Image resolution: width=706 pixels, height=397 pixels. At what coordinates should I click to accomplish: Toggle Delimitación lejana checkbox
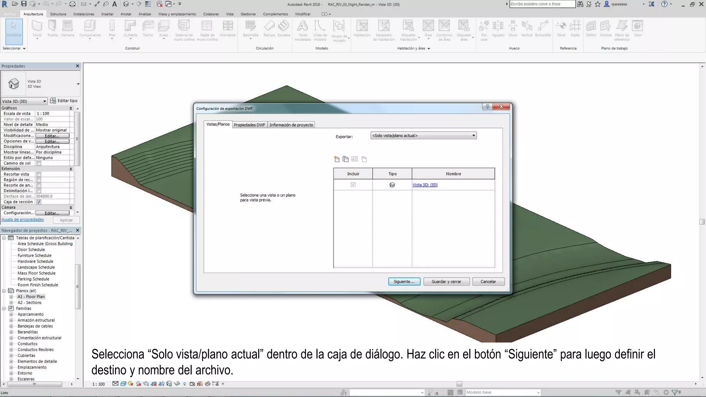[x=39, y=191]
